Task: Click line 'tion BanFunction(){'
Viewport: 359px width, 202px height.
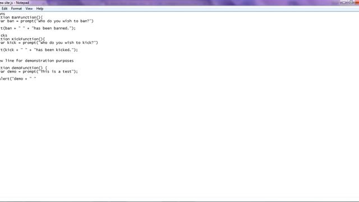Action: 21,17
